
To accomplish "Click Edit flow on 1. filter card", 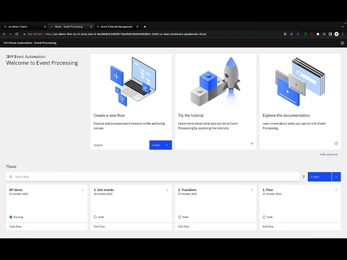I will point(268,226).
